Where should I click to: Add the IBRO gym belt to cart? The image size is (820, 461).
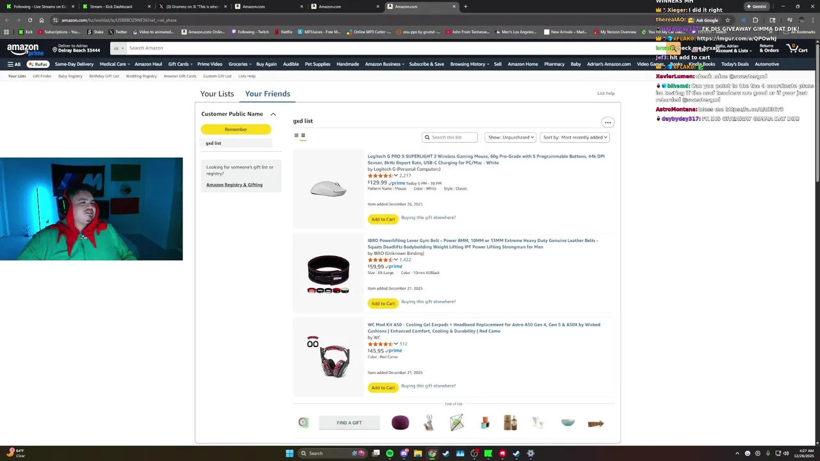click(383, 303)
